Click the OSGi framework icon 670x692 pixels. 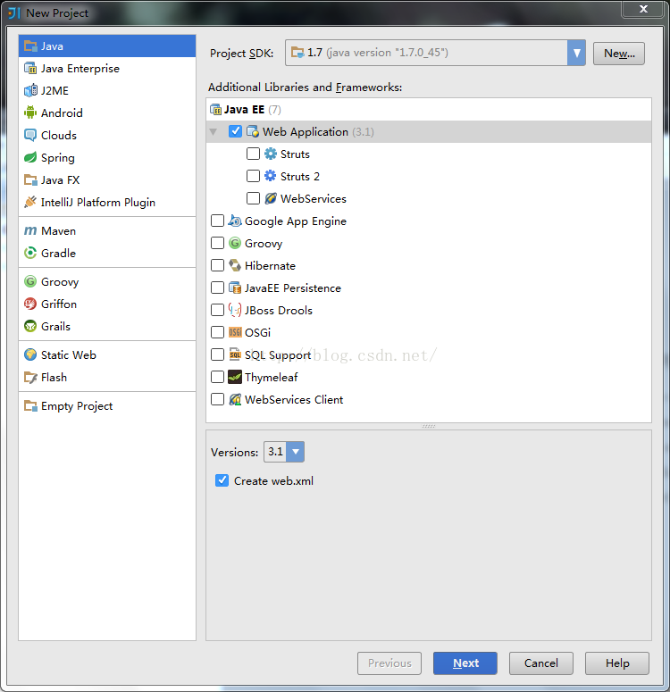235,332
